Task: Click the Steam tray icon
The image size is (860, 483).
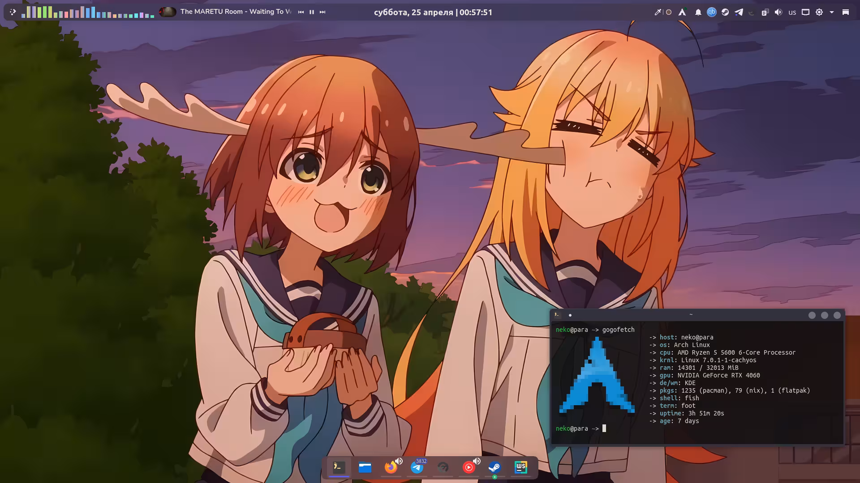Action: [x=725, y=12]
